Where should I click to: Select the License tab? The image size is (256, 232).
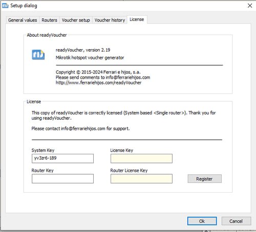(137, 19)
